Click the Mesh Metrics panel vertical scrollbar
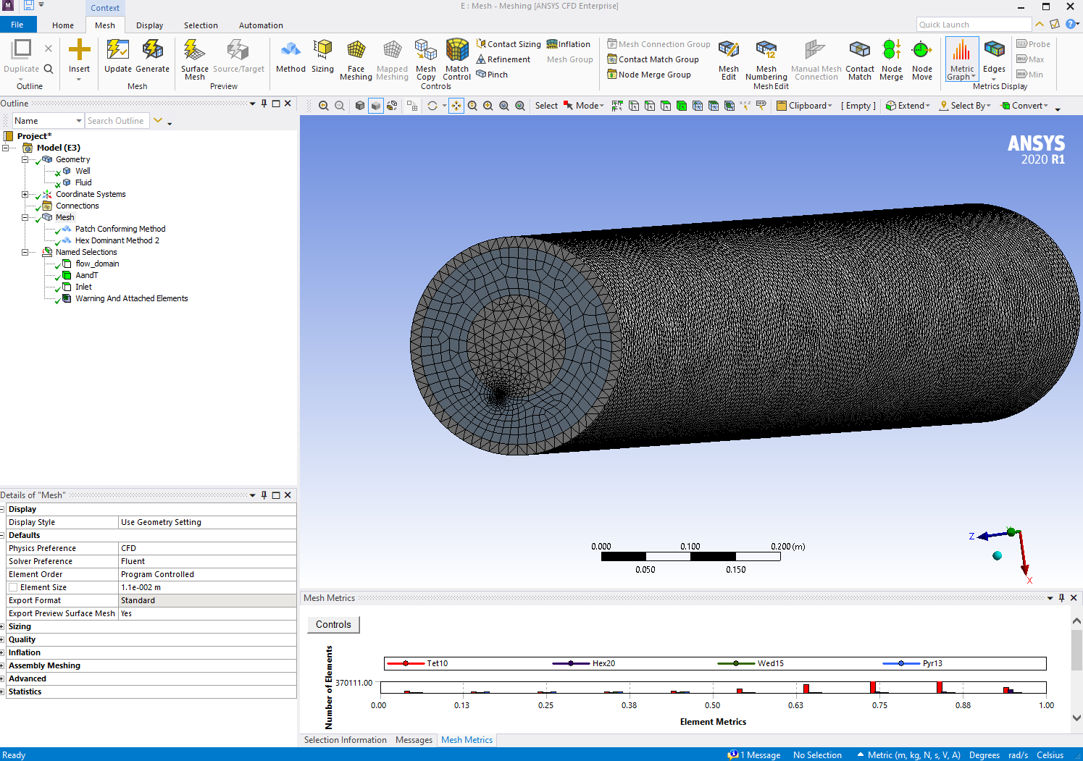Viewport: 1083px width, 761px height. tap(1076, 652)
